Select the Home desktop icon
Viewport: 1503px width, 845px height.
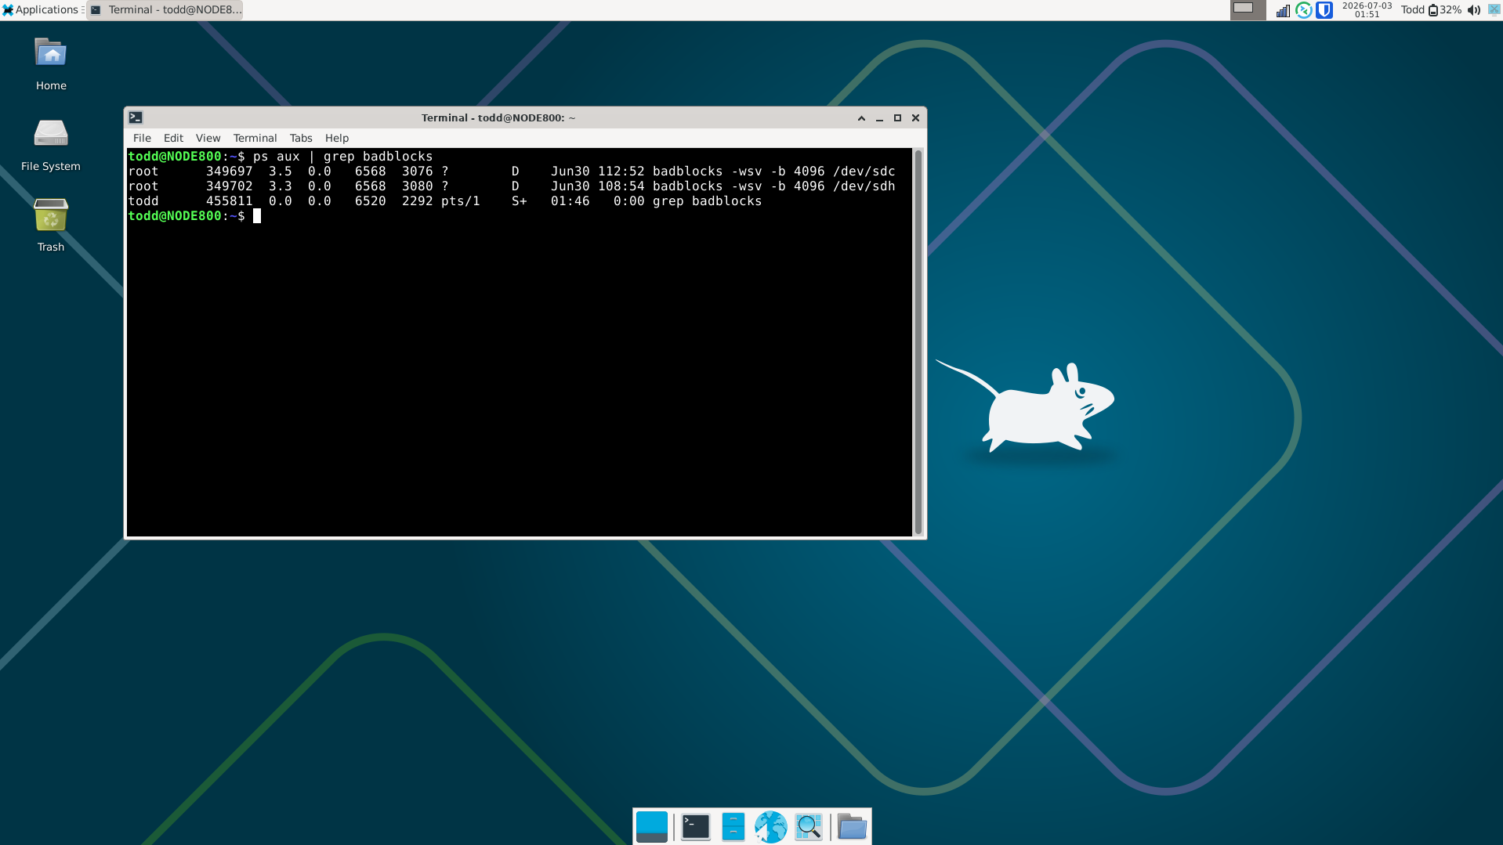coord(51,64)
